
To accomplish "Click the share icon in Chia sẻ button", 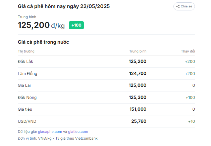I will tap(178, 6).
